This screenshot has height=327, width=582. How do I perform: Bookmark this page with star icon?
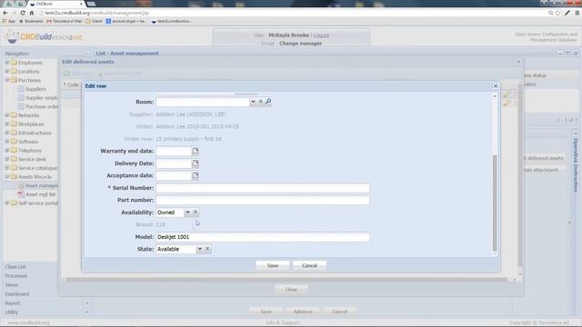[557, 13]
